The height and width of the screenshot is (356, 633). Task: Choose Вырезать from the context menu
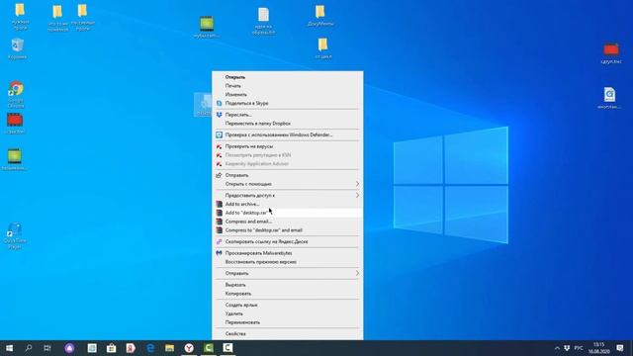click(x=288, y=285)
